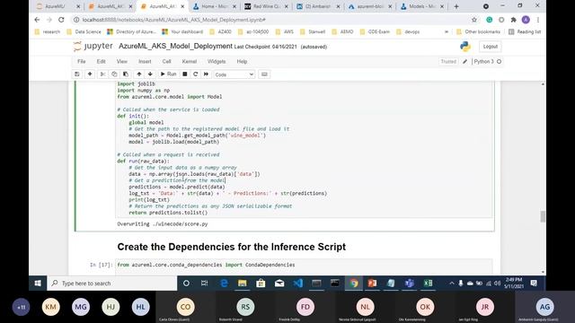
Task: Click the Jupyter logo
Action: pos(93,47)
